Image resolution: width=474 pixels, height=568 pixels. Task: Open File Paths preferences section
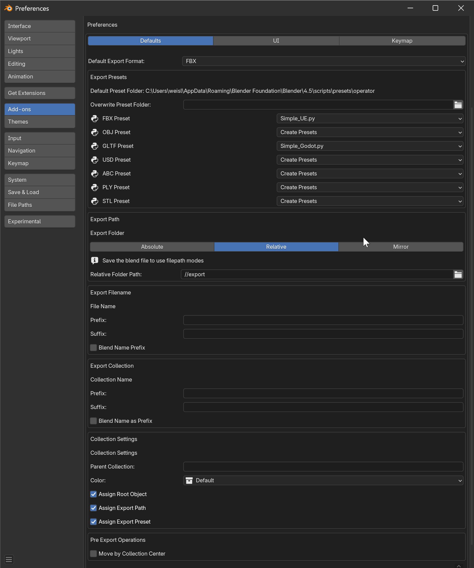40,205
